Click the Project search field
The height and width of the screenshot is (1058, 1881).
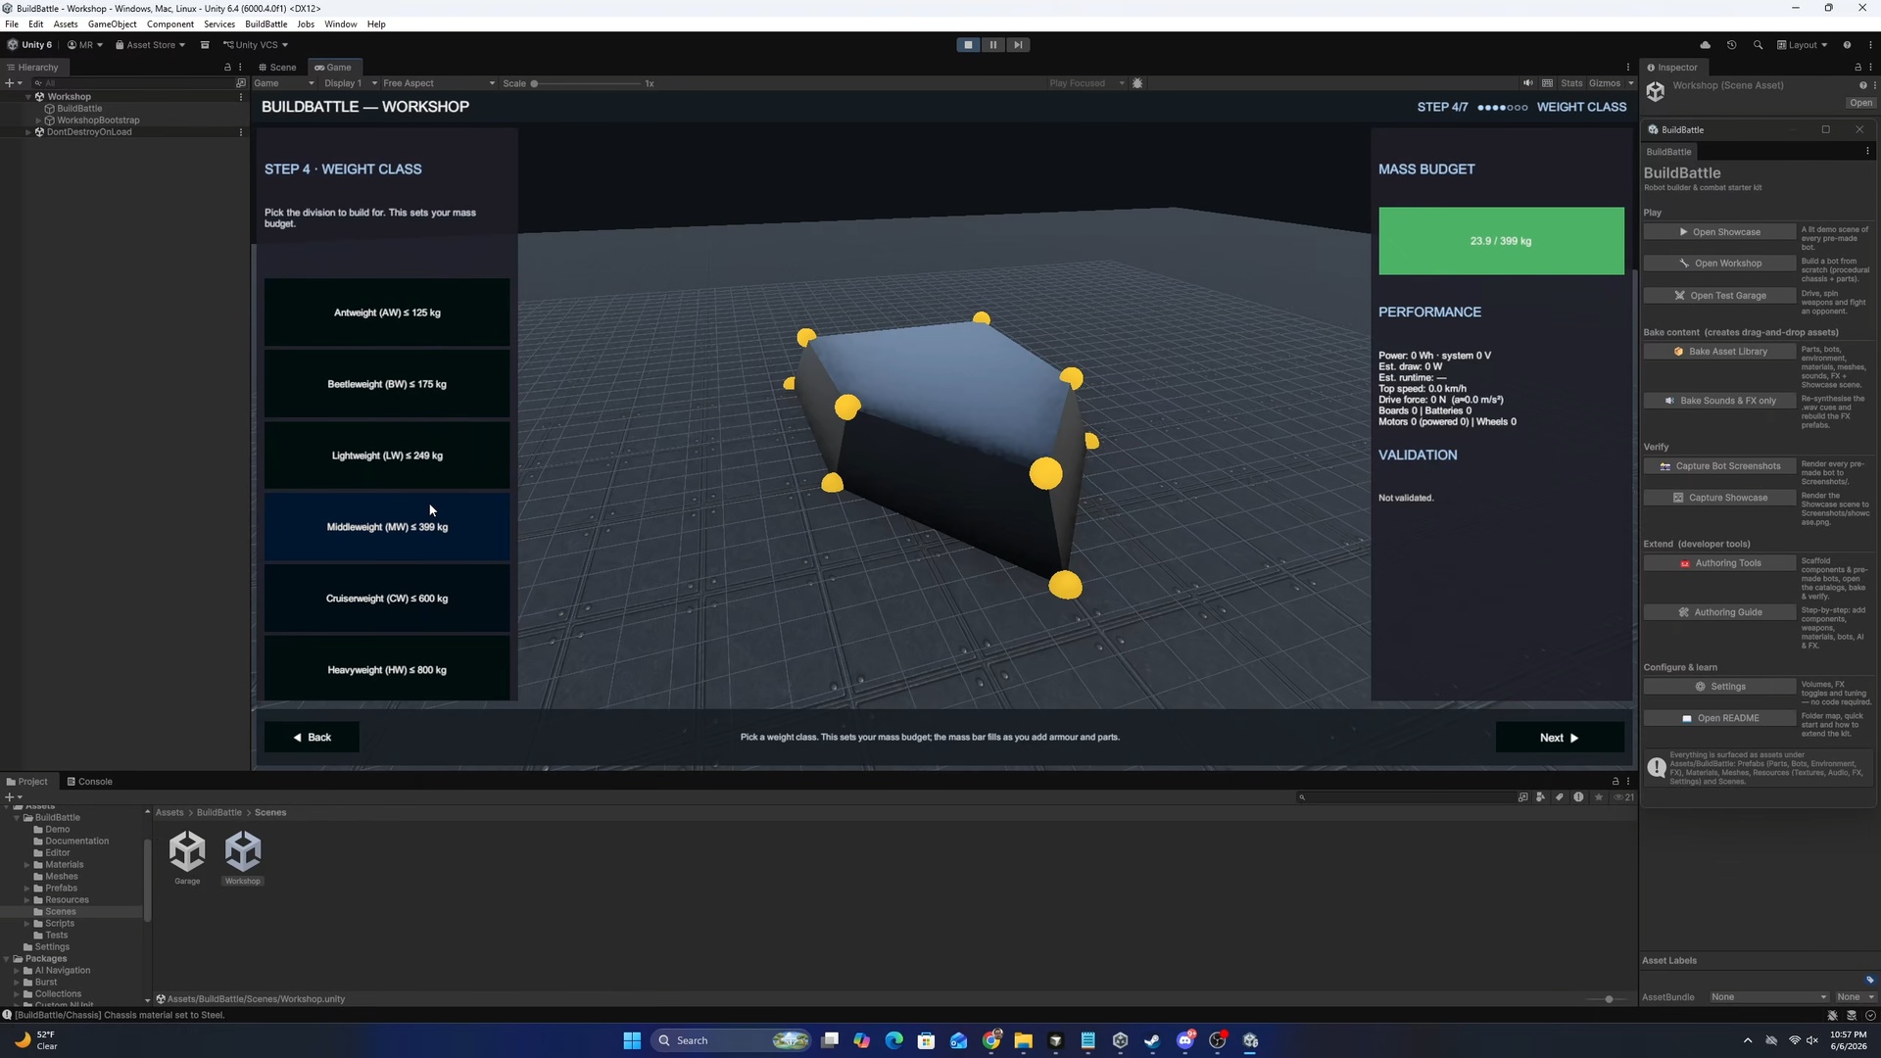[1406, 797]
